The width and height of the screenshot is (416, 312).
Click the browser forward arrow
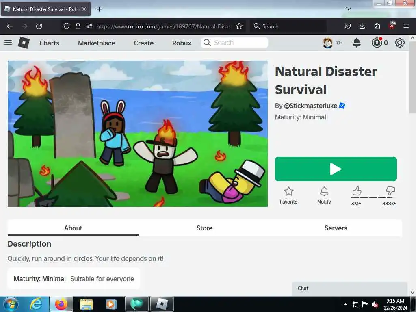pos(24,26)
